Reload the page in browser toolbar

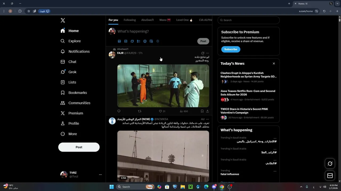click(324, 11)
